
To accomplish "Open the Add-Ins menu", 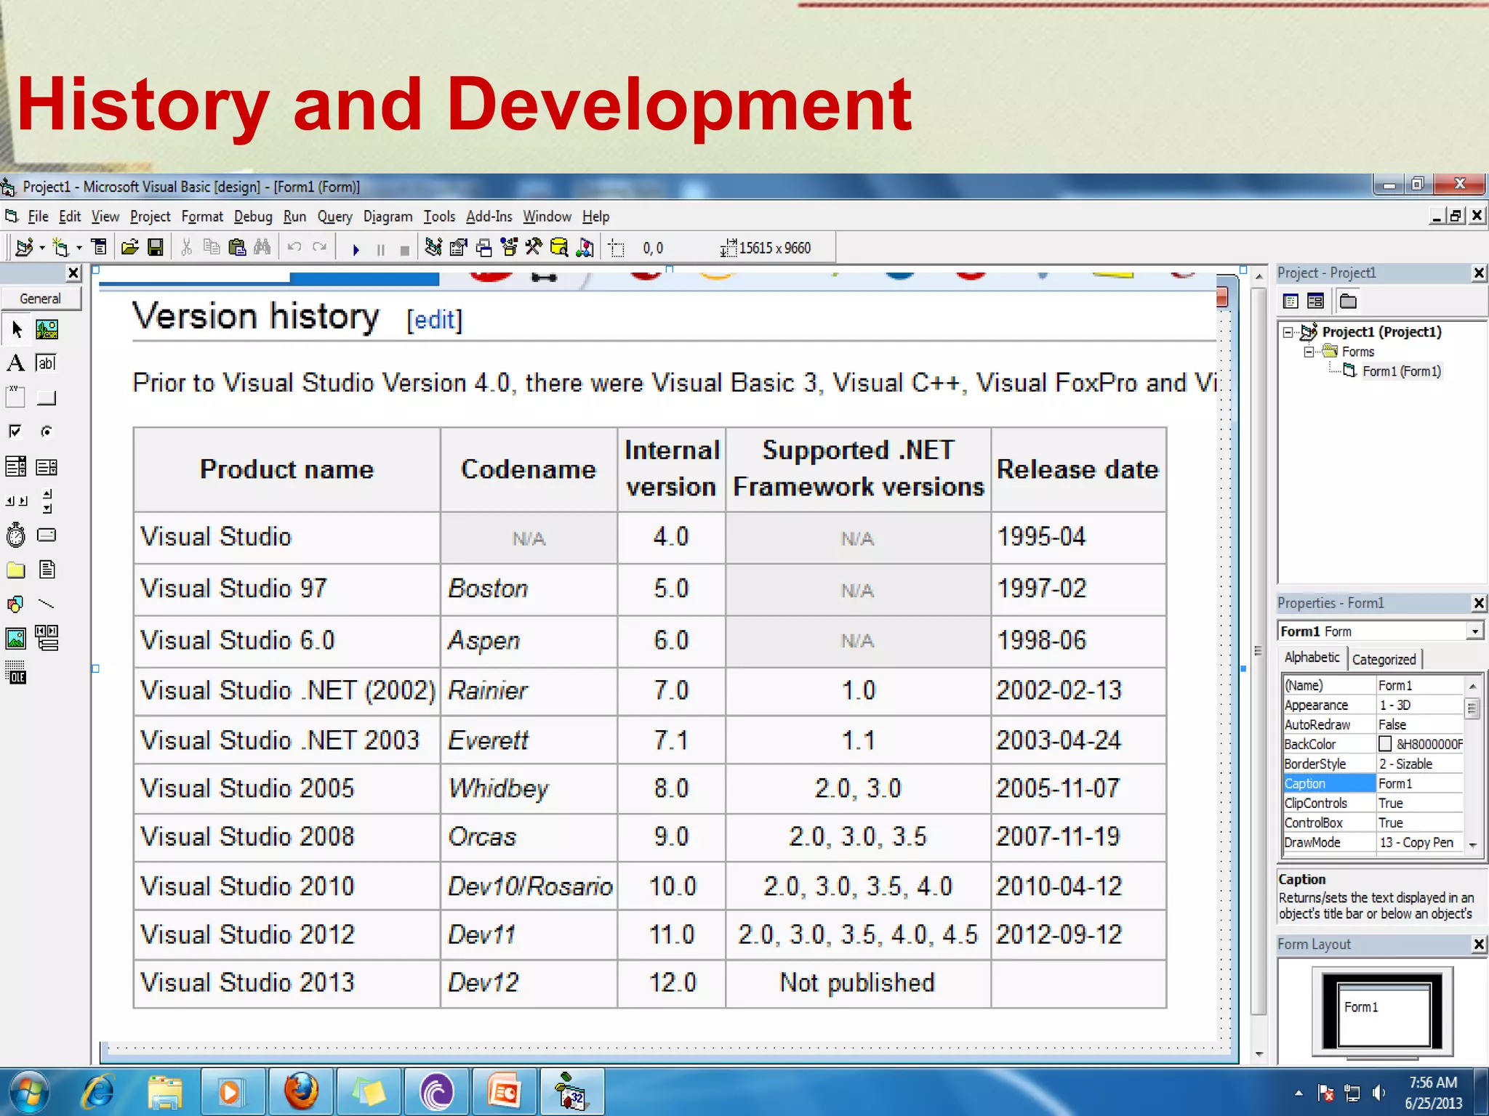I will click(x=489, y=217).
